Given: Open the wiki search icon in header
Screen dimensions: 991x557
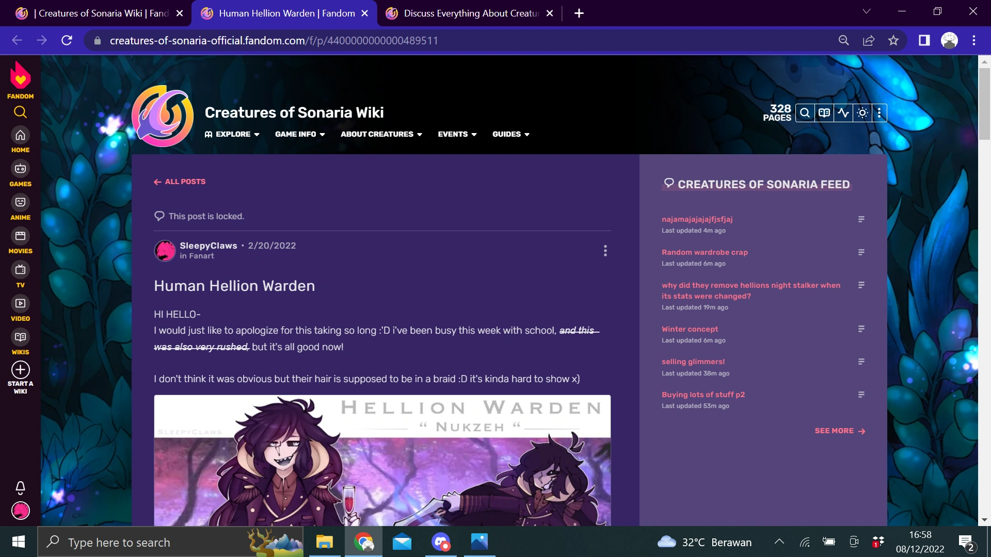Looking at the screenshot, I should (805, 112).
